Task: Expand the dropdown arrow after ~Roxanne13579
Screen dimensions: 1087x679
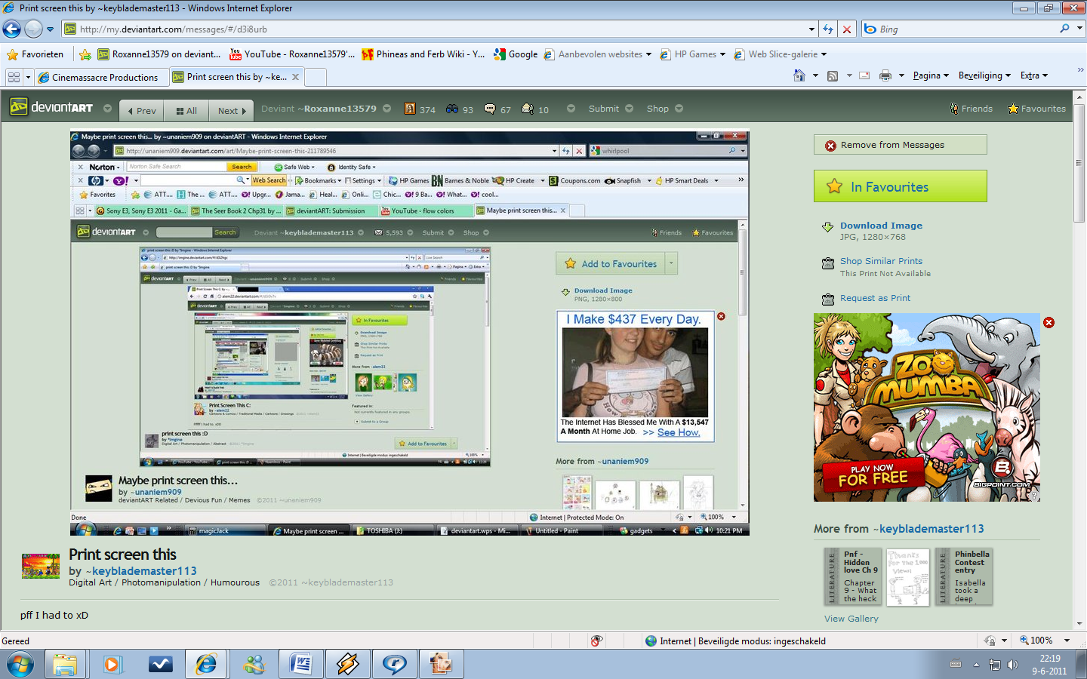Action: (386, 109)
